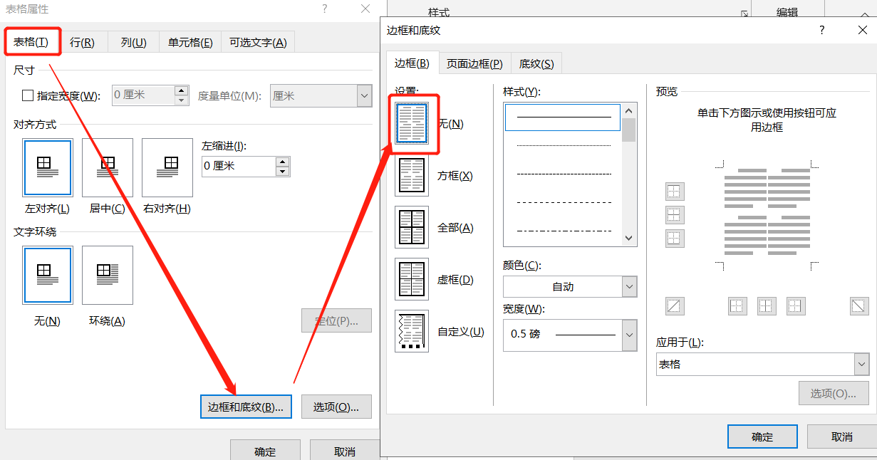
Task: Switch to 底纹(S) tab
Action: pyautogui.click(x=536, y=63)
